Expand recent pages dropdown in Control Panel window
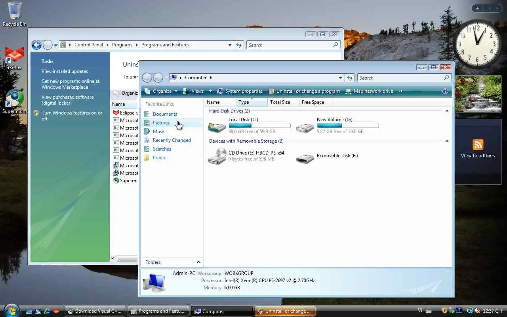Image resolution: width=507 pixels, height=317 pixels. (x=56, y=45)
